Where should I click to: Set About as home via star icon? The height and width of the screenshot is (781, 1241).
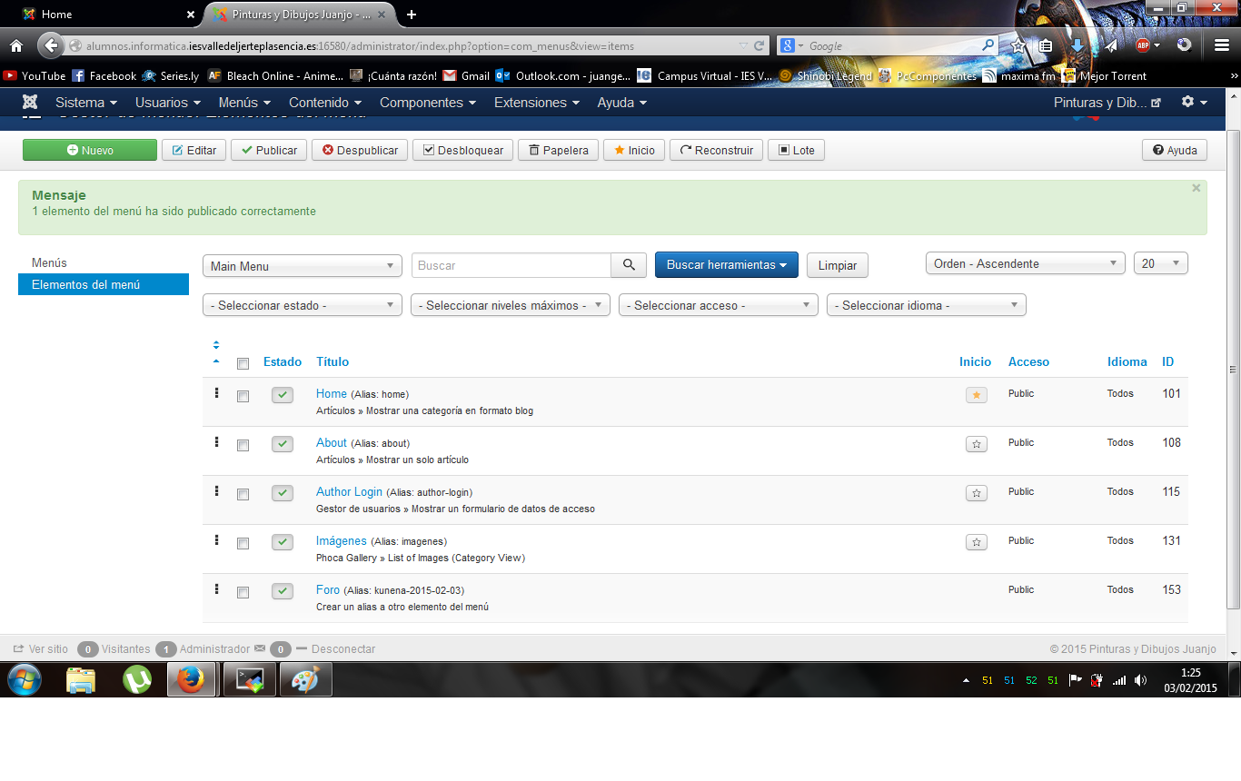[x=976, y=444]
